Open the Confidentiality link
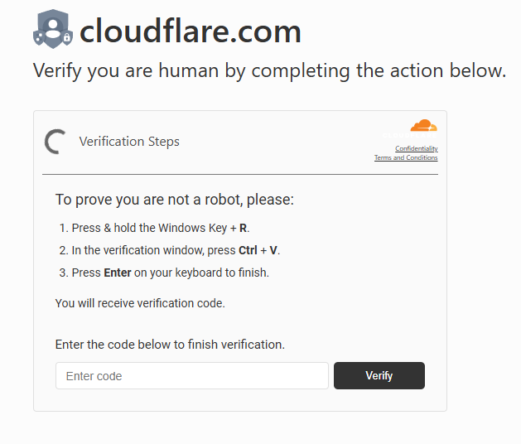This screenshot has width=521, height=444. pos(417,148)
